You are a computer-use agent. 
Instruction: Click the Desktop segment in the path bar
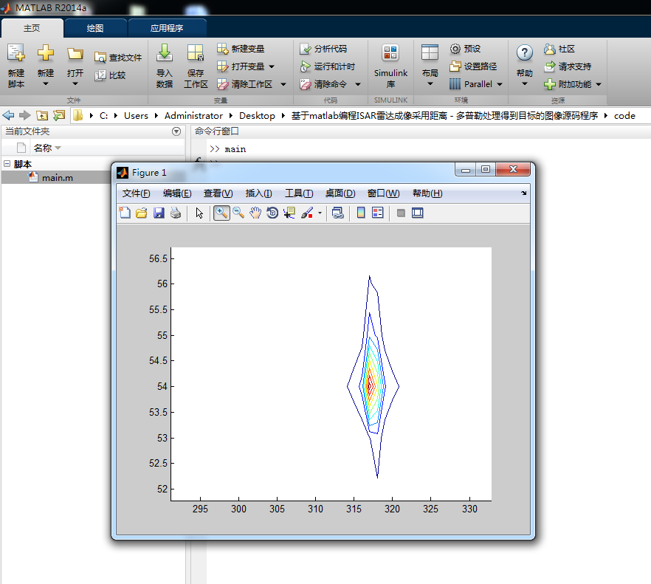(x=257, y=115)
